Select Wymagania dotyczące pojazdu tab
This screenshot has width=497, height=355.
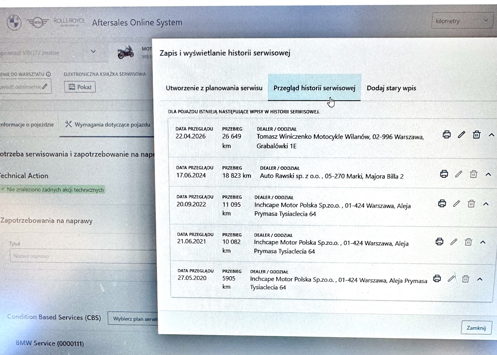coord(108,124)
